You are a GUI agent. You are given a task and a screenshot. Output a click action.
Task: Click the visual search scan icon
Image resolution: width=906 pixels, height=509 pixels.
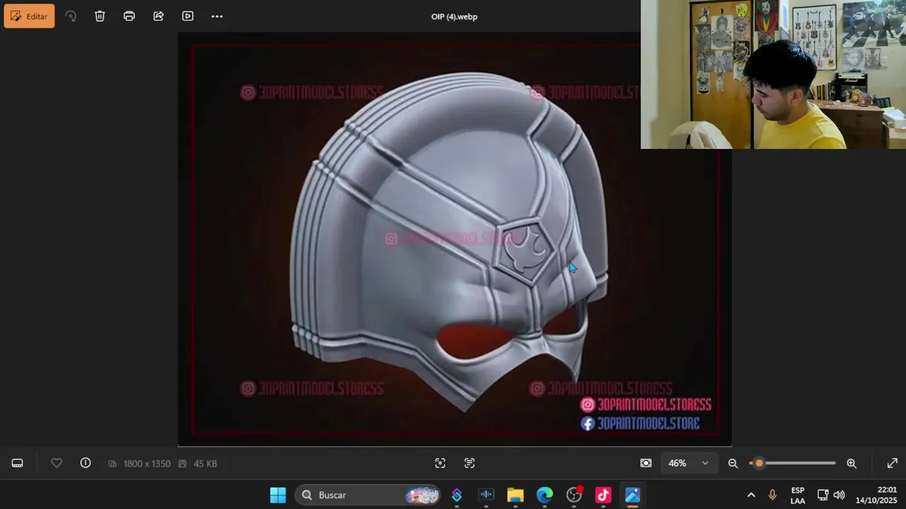point(440,463)
